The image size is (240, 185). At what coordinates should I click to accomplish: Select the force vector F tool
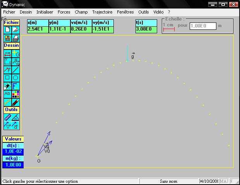[7, 70]
